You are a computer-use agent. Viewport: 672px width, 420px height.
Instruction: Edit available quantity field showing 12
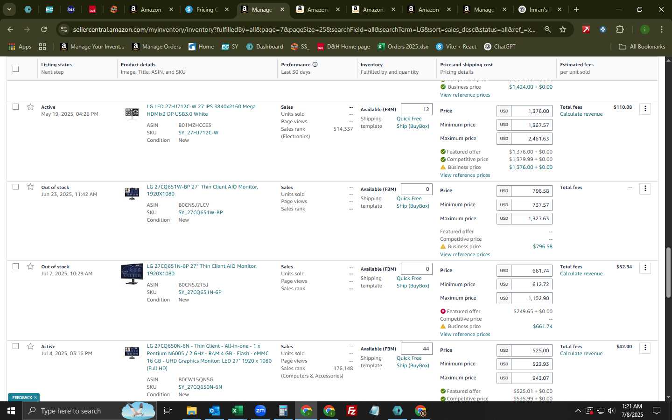point(417,109)
